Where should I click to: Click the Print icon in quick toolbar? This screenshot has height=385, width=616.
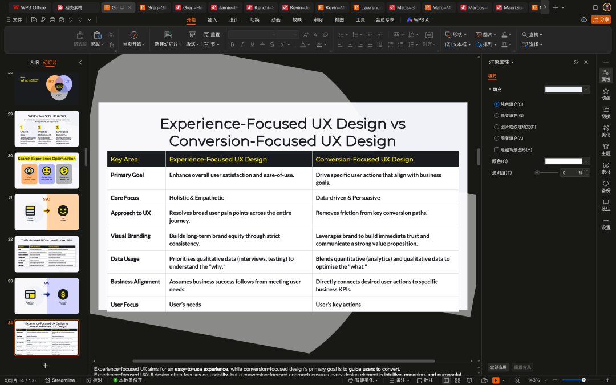pos(52,19)
